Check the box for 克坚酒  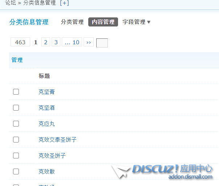point(16,108)
